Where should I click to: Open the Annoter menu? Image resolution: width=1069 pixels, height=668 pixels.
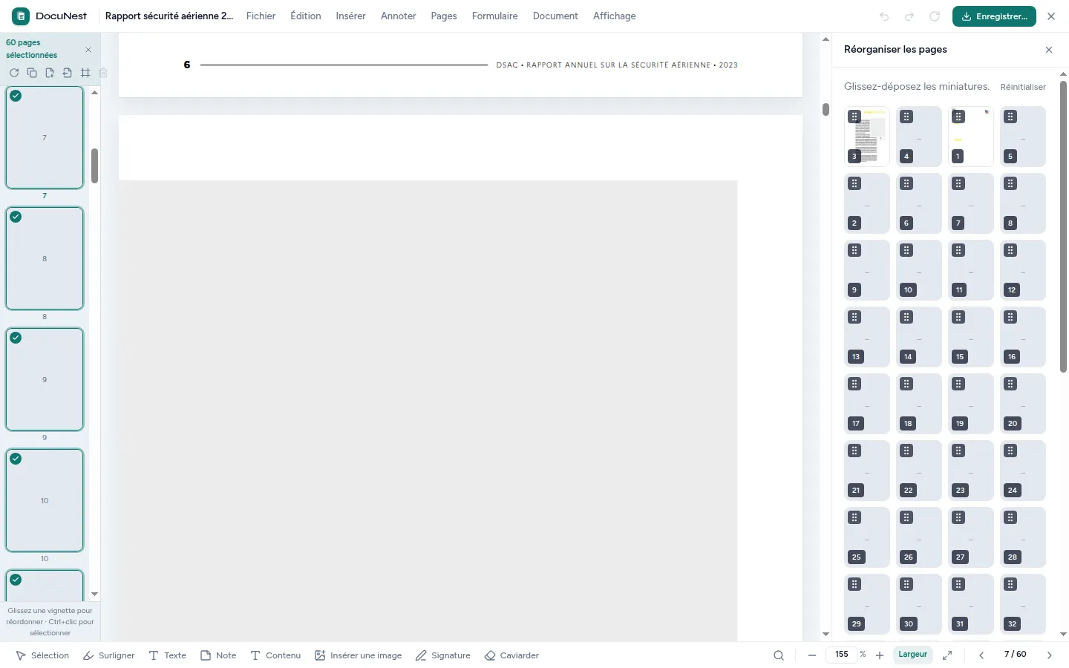[x=399, y=16]
